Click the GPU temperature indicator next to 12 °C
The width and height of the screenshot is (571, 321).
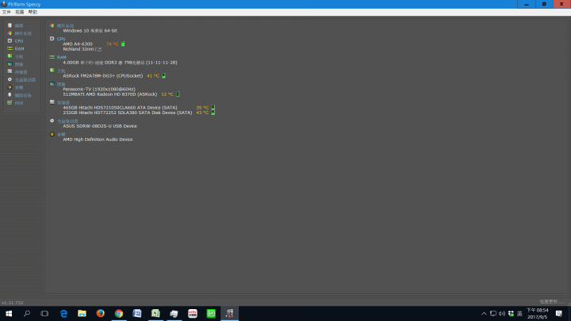(178, 94)
